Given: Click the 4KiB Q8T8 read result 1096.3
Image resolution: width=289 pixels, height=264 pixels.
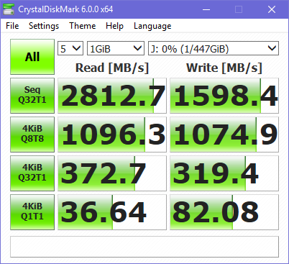Looking at the screenshot, I should [x=112, y=135].
